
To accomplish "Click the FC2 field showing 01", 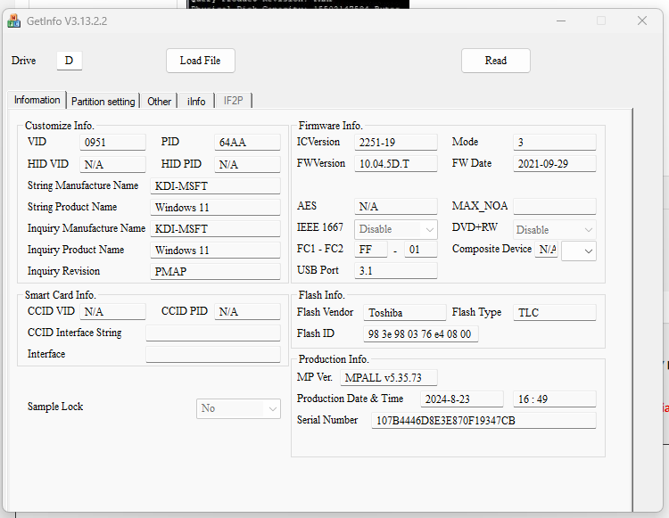I will pyautogui.click(x=421, y=250).
